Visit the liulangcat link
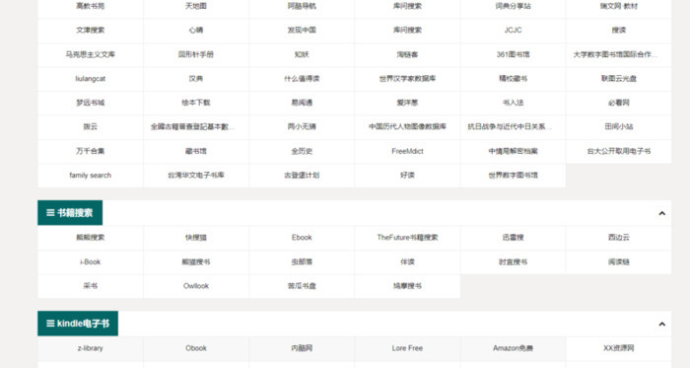Image resolution: width=690 pixels, height=368 pixels. tap(91, 79)
